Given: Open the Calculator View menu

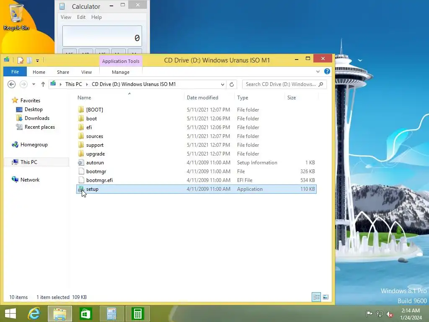Looking at the screenshot, I should point(66,17).
